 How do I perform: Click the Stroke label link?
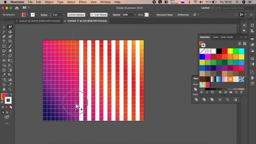pos(44,15)
